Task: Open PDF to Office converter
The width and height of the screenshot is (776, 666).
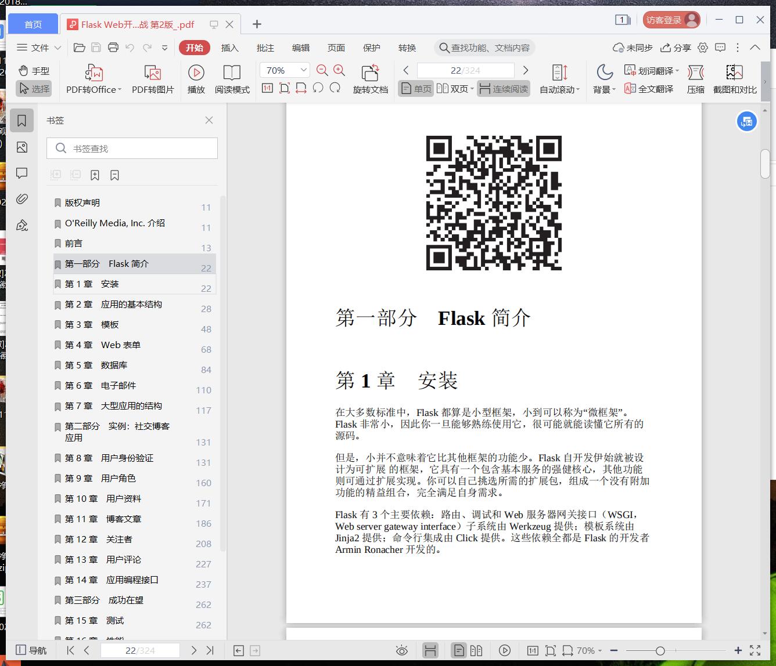Action: point(94,79)
